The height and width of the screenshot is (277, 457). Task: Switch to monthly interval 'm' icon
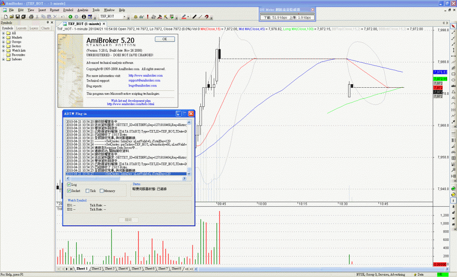click(453, 224)
